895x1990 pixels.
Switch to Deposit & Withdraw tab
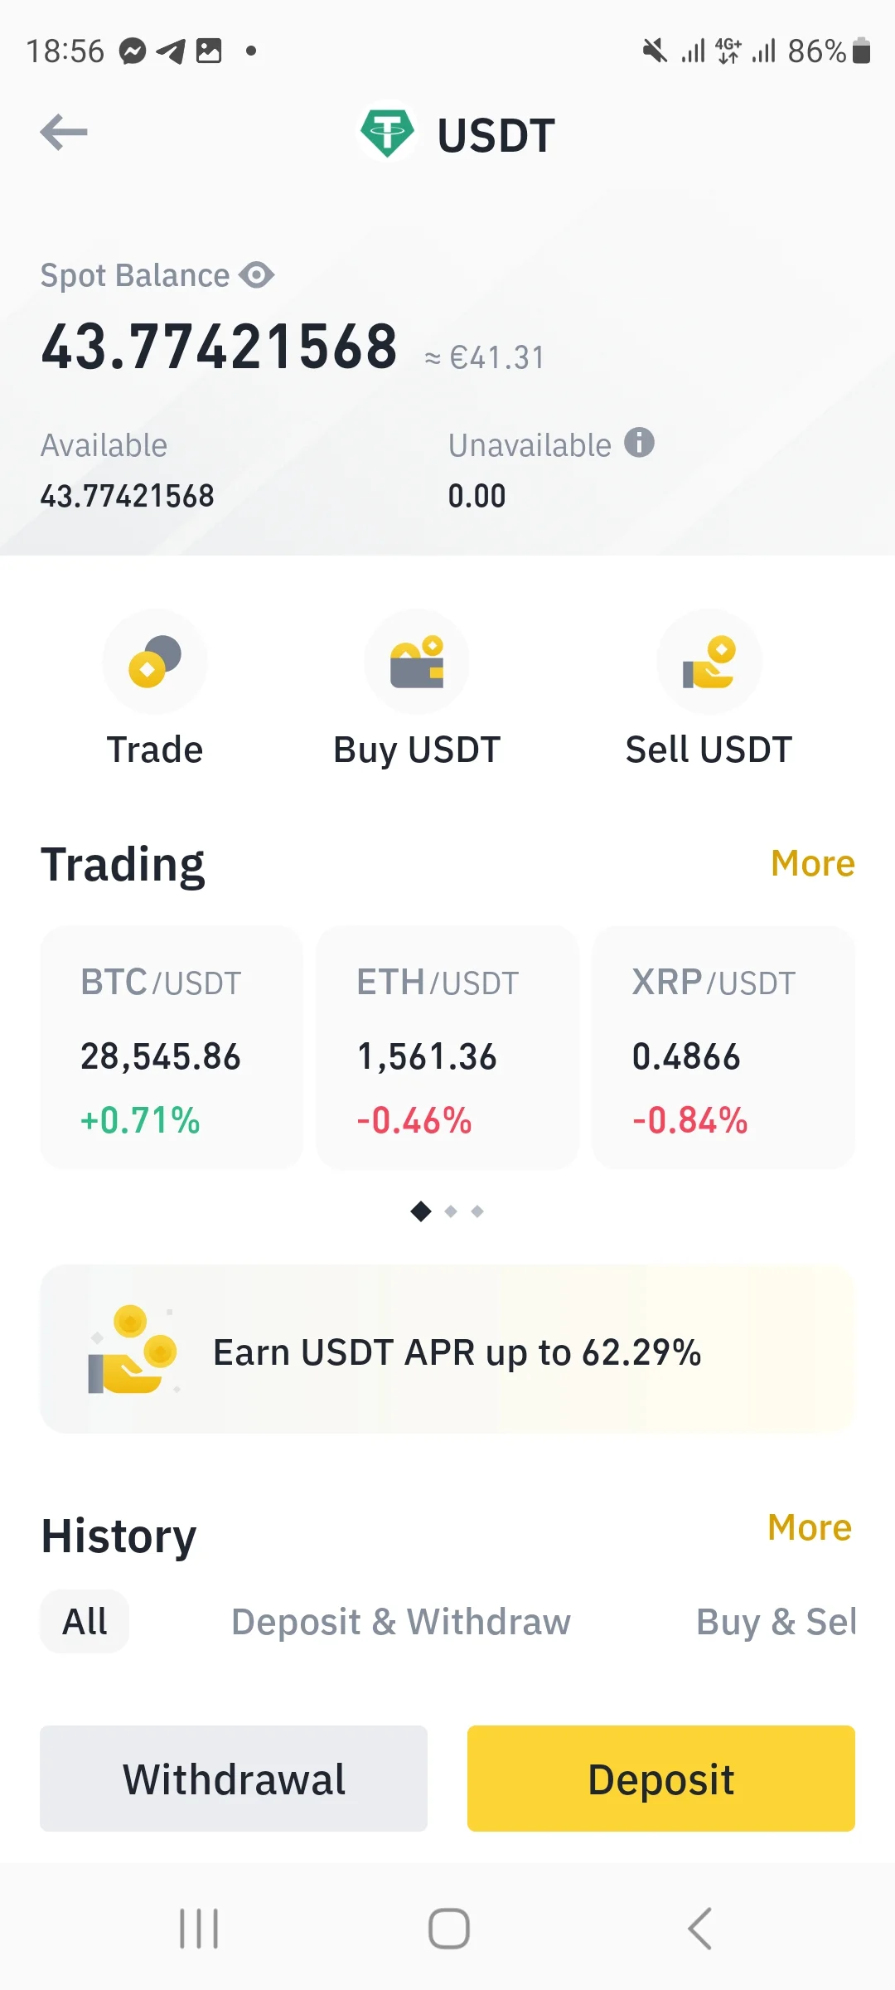401,1621
